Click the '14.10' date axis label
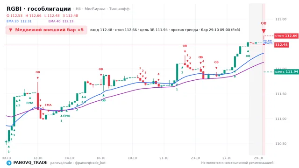Screen dimensions: 299x168 (x=69, y=158)
